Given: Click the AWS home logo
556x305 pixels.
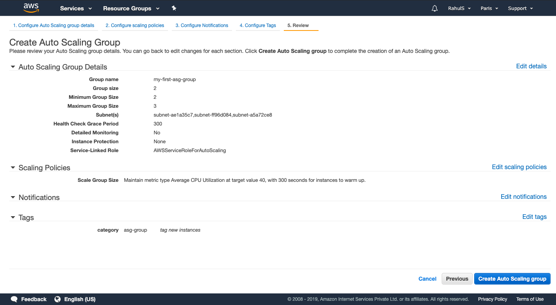Looking at the screenshot, I should tap(31, 8).
